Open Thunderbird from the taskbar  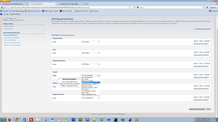point(24,120)
